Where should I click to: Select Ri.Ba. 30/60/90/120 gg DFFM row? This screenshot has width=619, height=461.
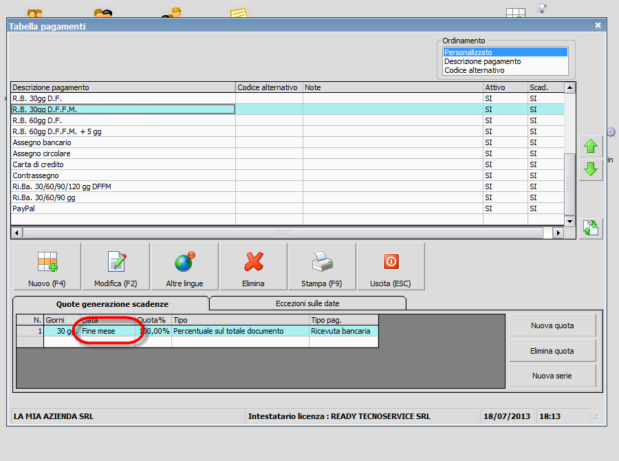click(287, 186)
